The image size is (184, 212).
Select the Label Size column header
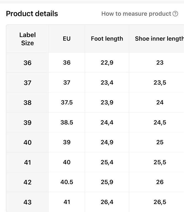[28, 39]
